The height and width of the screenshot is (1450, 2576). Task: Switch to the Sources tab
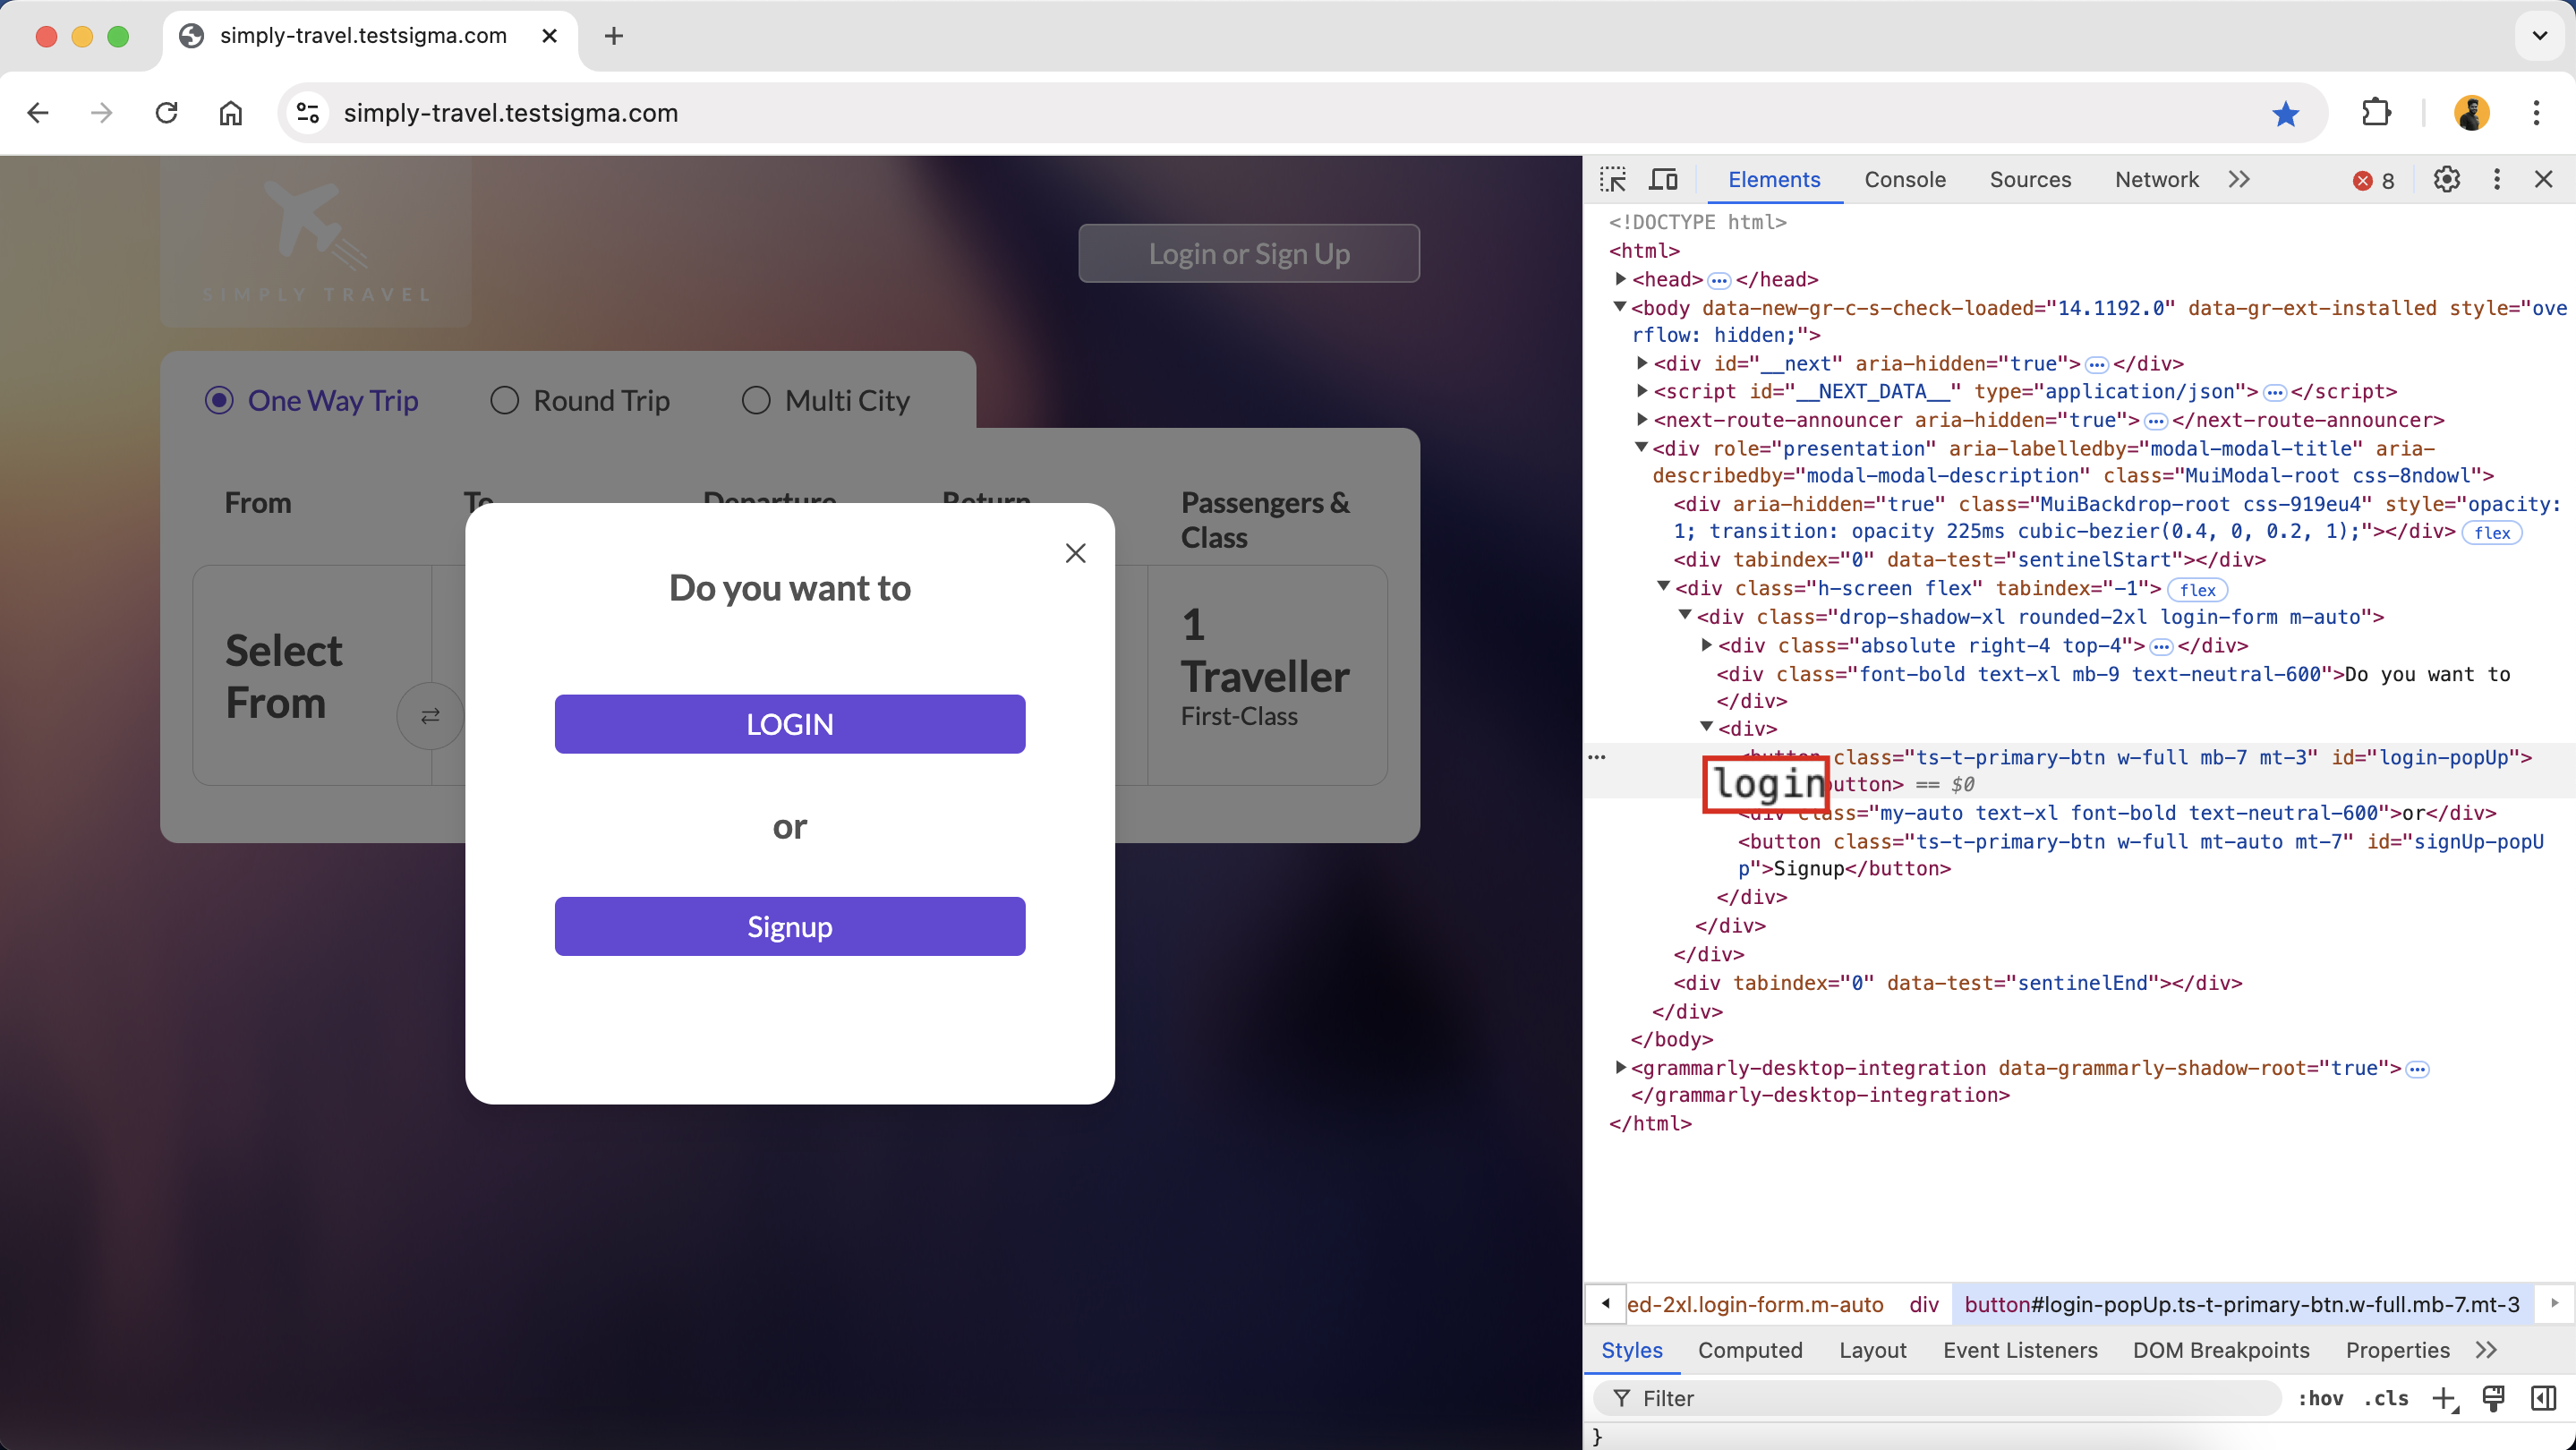2030,180
